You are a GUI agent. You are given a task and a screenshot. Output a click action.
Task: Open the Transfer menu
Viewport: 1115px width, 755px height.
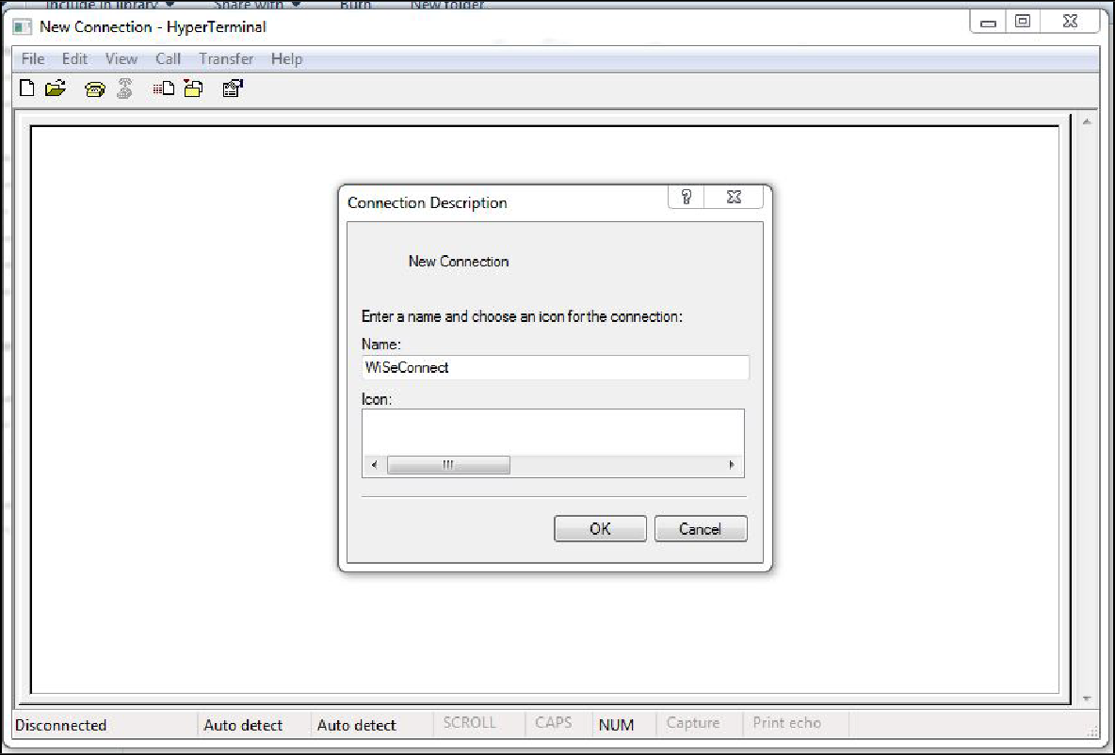click(x=226, y=58)
